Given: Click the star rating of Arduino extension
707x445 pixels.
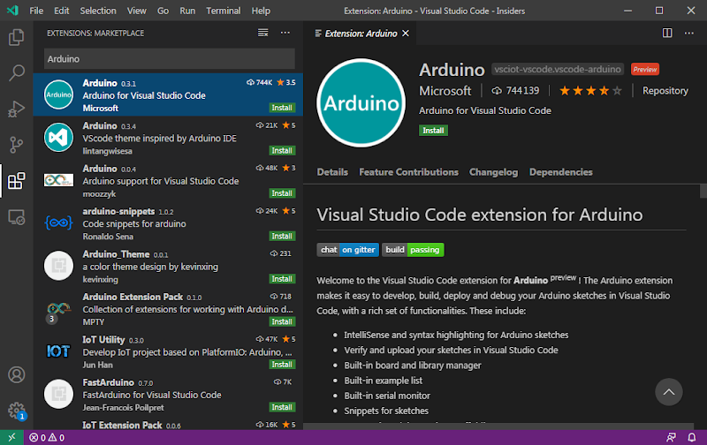Looking at the screenshot, I should coord(590,91).
